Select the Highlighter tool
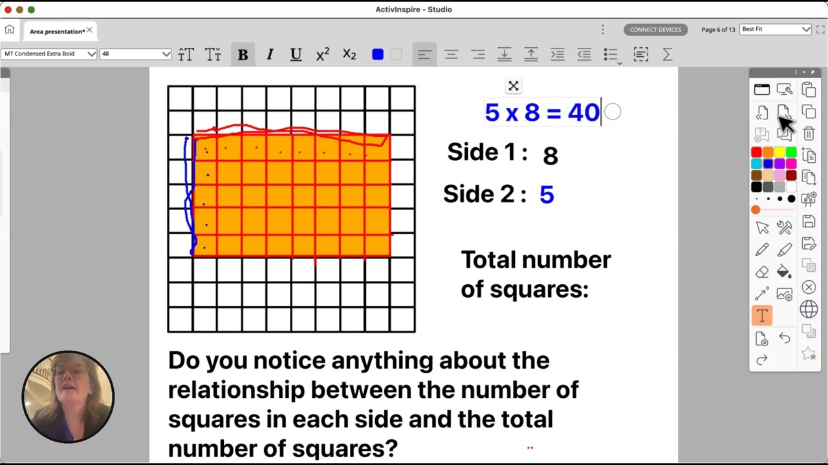 click(x=785, y=250)
